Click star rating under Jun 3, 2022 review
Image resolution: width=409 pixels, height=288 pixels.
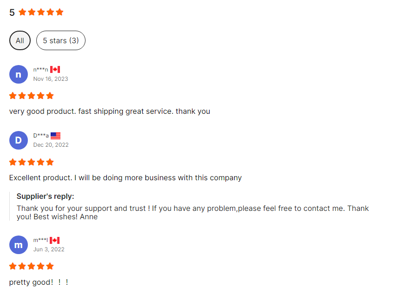pyautogui.click(x=32, y=266)
